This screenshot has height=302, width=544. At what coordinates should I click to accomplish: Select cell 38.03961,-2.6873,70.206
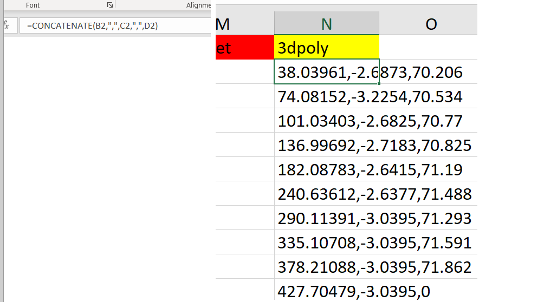tap(327, 71)
